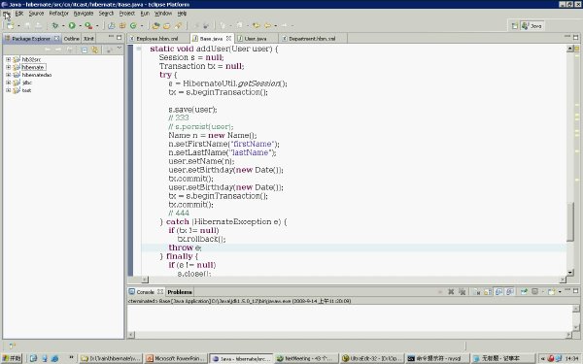Screen dimensions: 583x364
Task: Click editor scroll down arrow
Action: tap(570, 272)
